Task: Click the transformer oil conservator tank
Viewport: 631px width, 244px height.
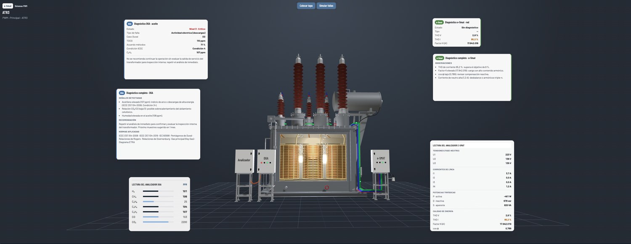Action: [358, 101]
